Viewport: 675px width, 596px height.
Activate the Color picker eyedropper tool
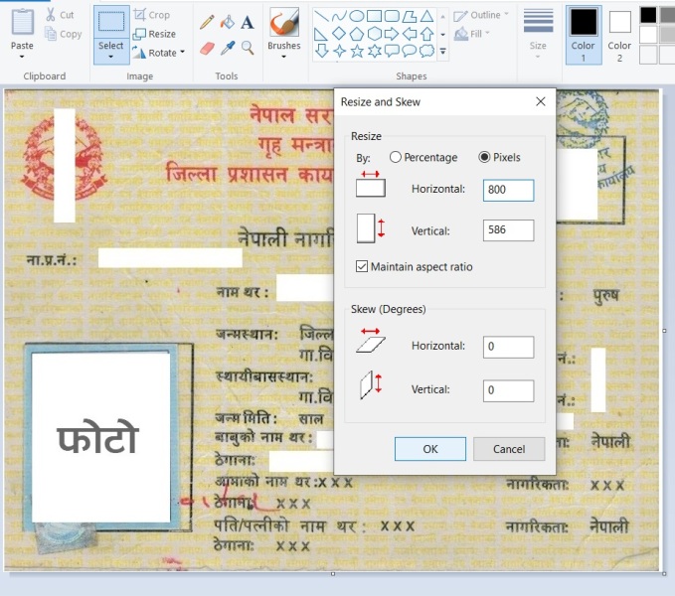227,47
